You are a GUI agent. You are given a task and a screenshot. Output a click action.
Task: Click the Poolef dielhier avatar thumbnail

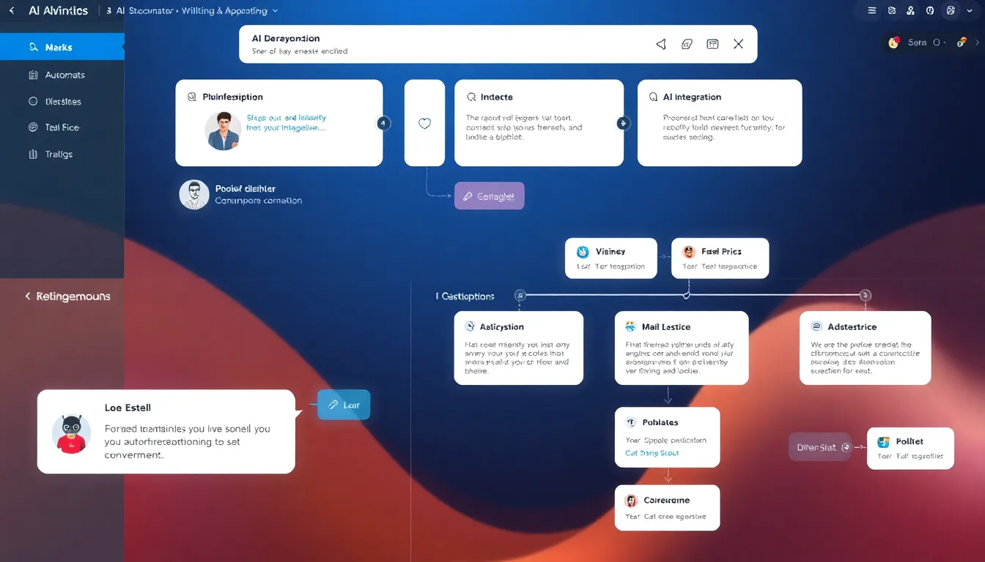click(x=193, y=194)
